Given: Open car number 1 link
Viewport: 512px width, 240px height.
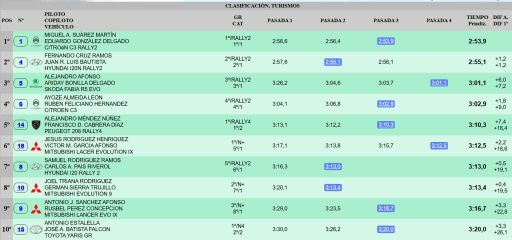Looking at the screenshot, I should [20, 41].
